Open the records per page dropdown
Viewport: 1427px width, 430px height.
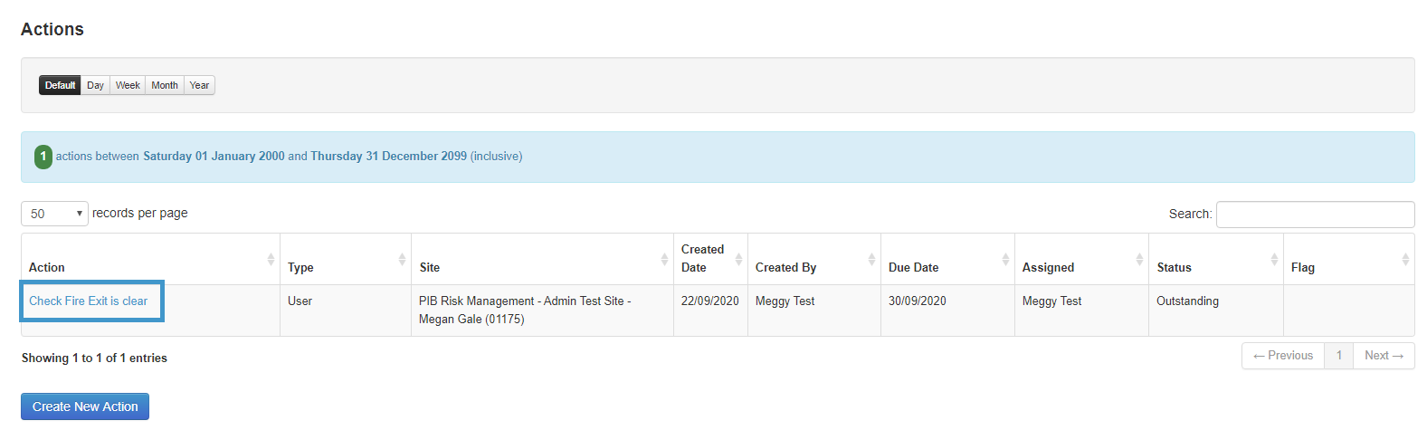point(54,214)
